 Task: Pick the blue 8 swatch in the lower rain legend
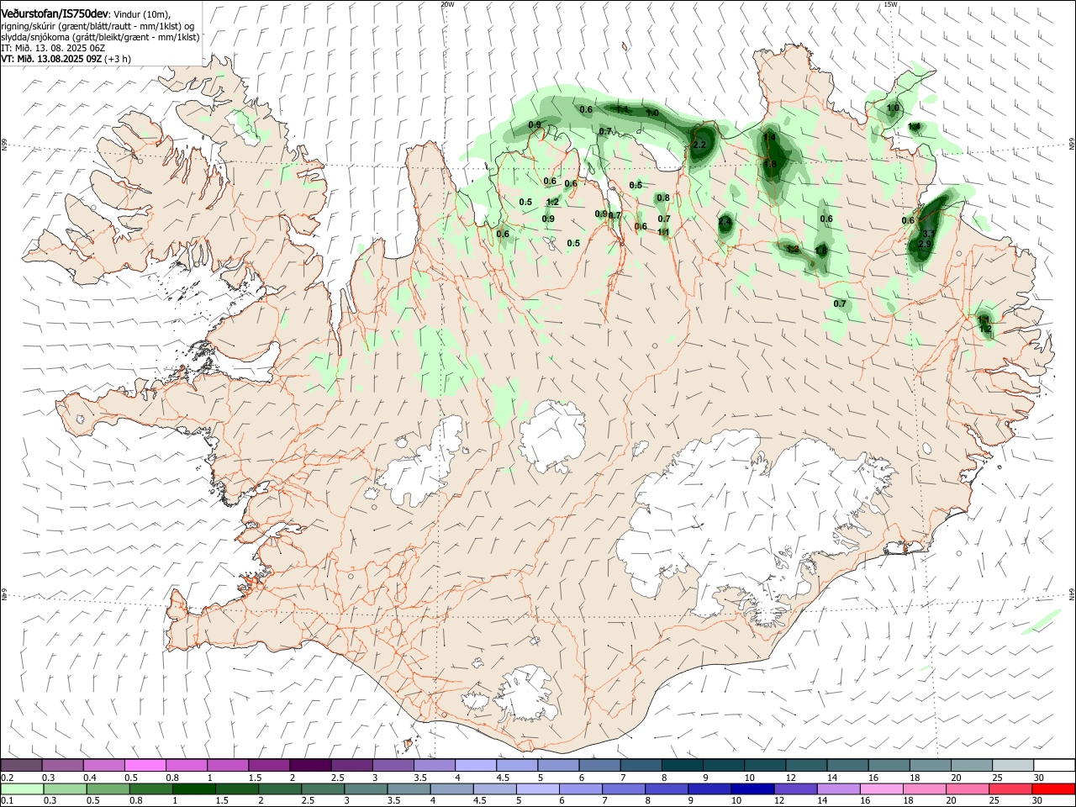click(x=666, y=789)
